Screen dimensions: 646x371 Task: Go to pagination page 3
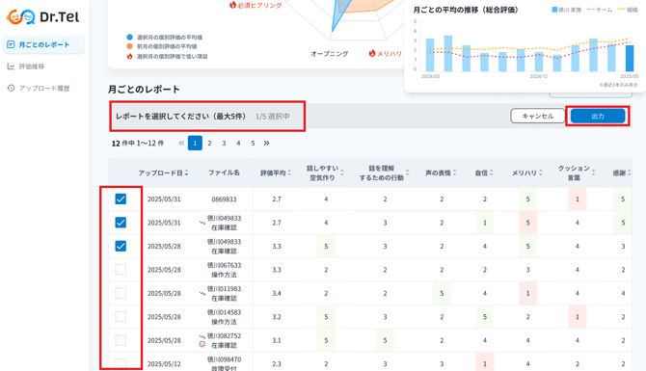(224, 143)
